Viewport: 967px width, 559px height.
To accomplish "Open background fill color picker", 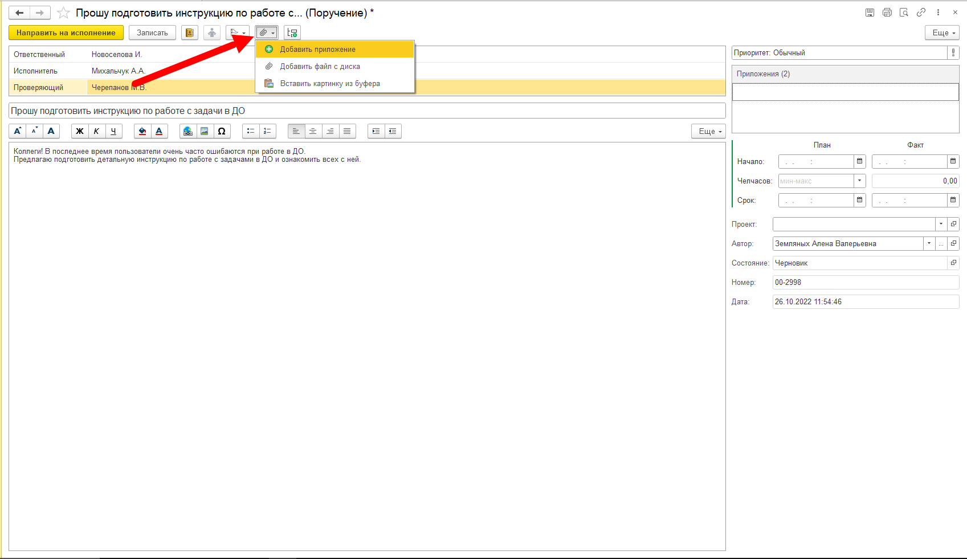I will [x=142, y=131].
